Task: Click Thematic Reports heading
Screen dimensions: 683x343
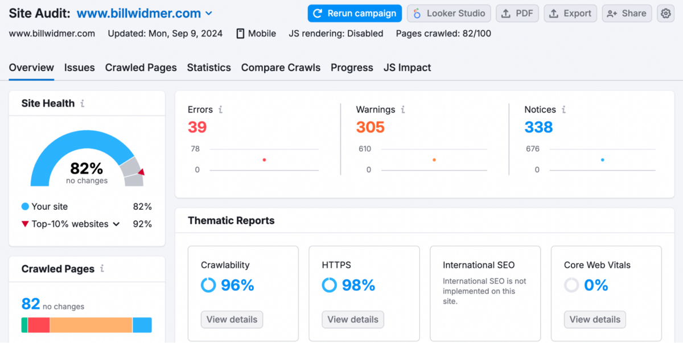Action: 231,221
